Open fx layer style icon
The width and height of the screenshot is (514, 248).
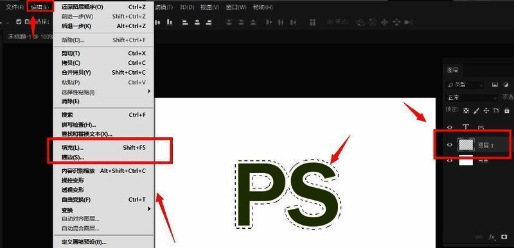(x=492, y=237)
